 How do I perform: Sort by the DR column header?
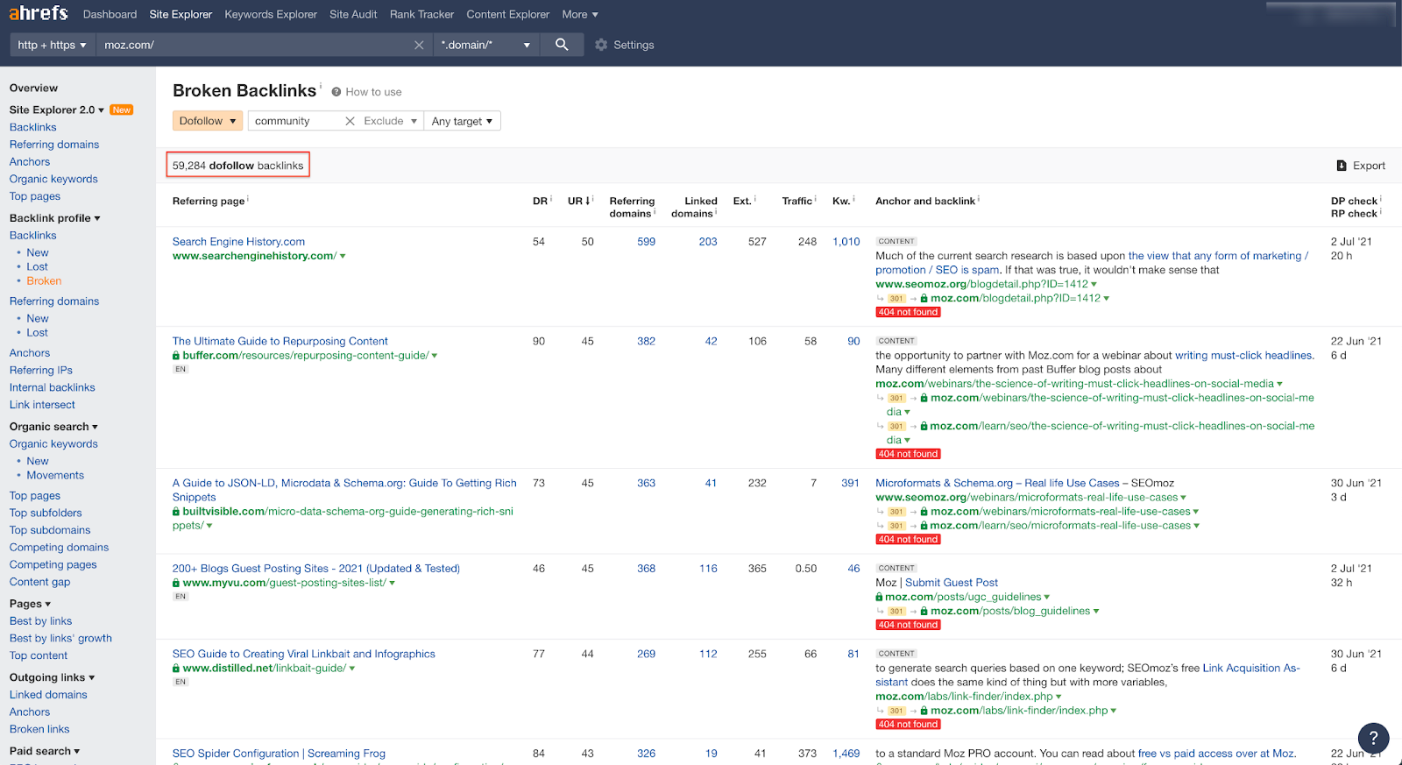point(540,201)
